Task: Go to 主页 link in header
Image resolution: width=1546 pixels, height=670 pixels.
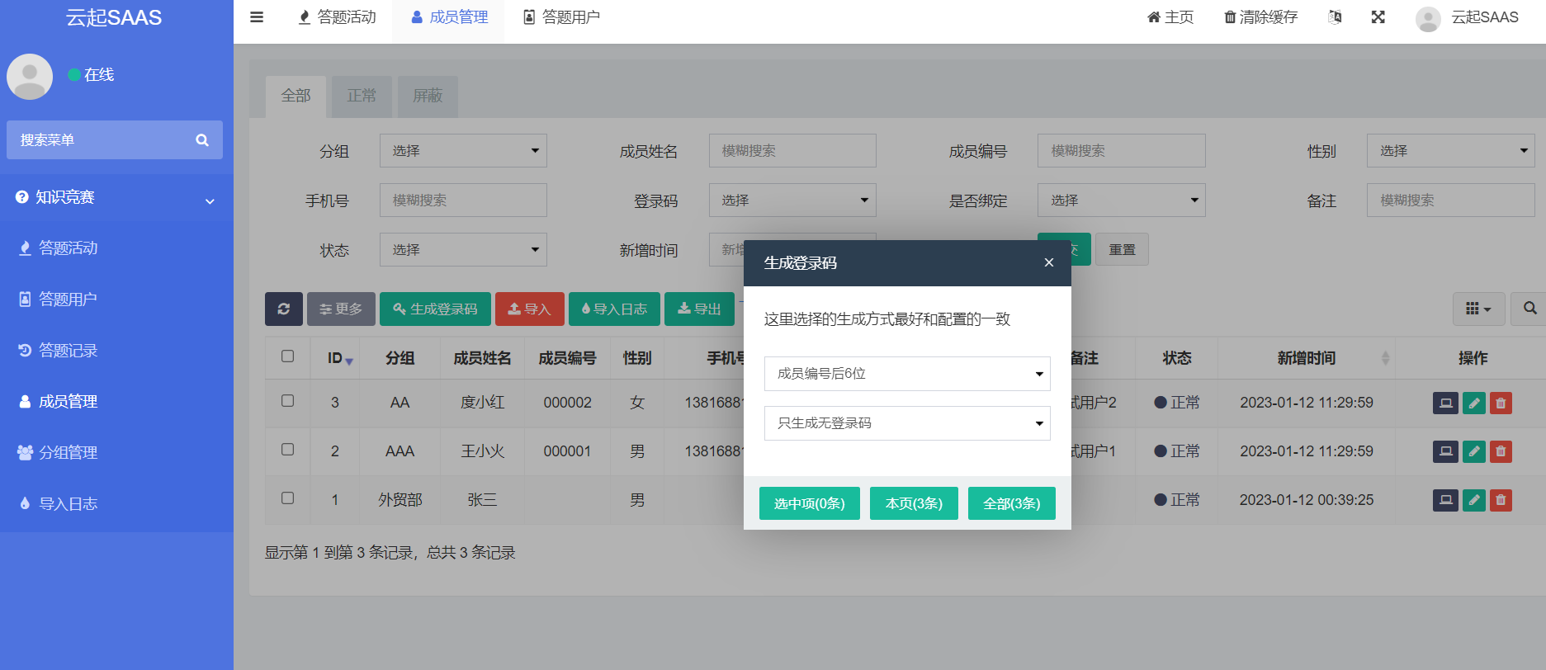Action: pyautogui.click(x=1170, y=17)
